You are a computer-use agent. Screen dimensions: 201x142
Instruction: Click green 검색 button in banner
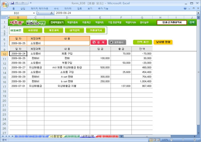(192, 22)
